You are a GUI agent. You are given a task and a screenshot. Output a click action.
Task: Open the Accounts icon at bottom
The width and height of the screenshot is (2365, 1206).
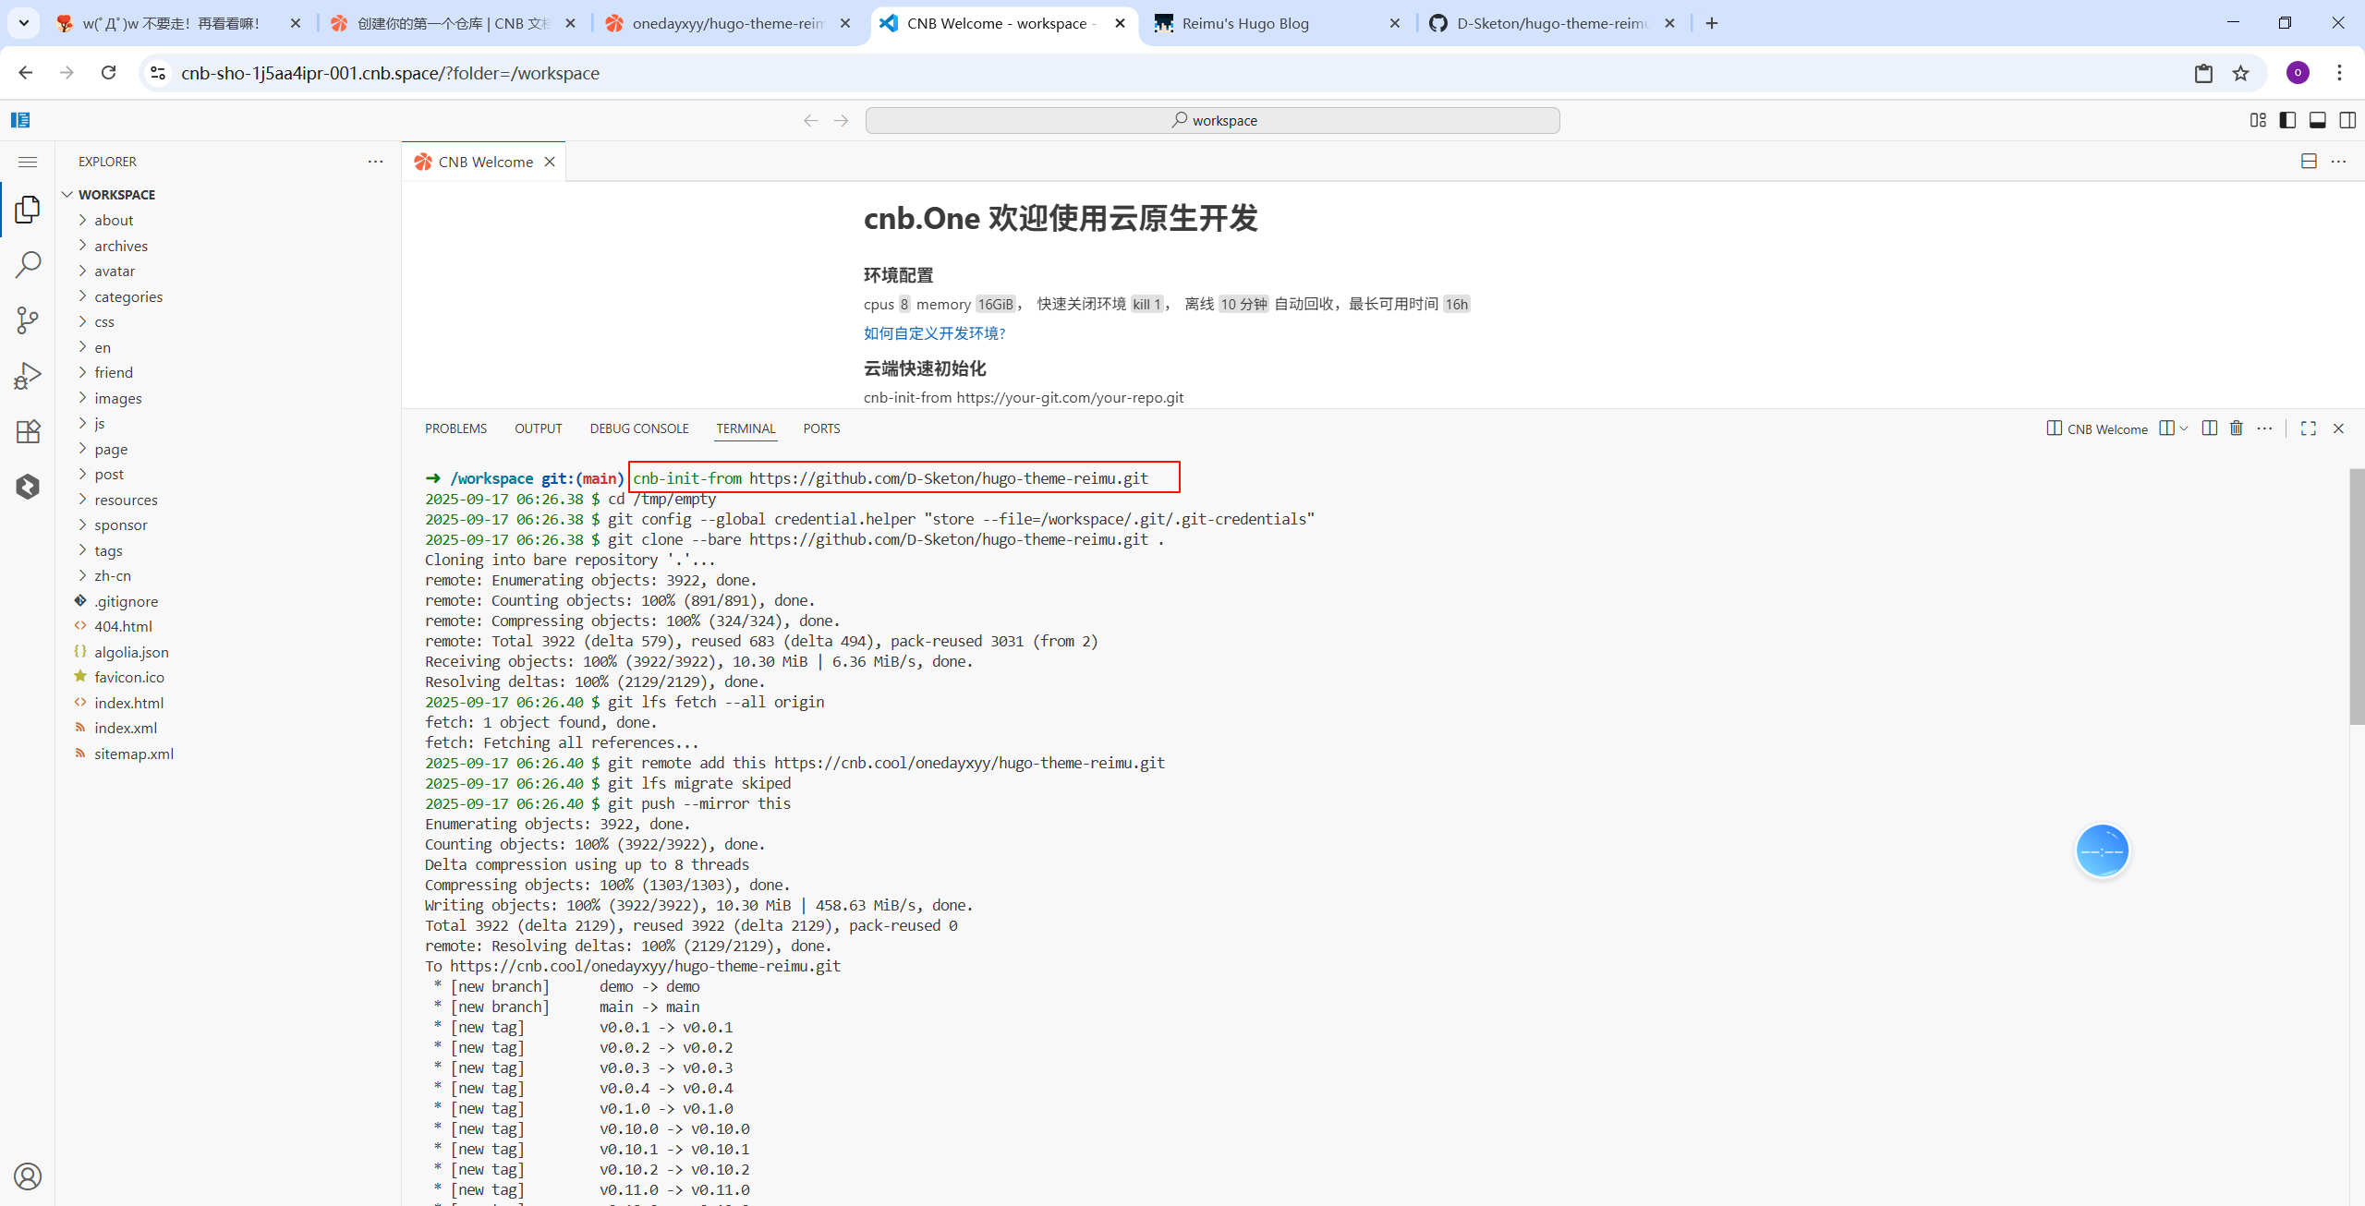(28, 1176)
